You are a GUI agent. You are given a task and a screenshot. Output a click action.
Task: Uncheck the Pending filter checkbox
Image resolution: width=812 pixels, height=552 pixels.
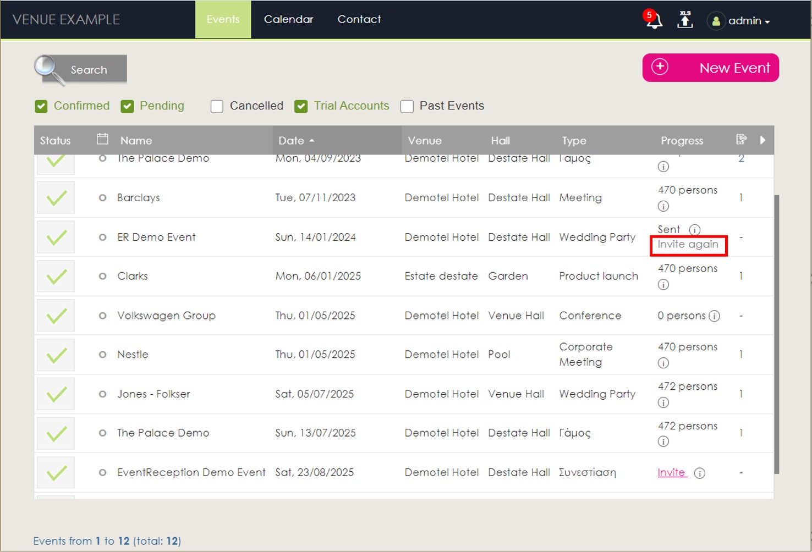coord(127,106)
